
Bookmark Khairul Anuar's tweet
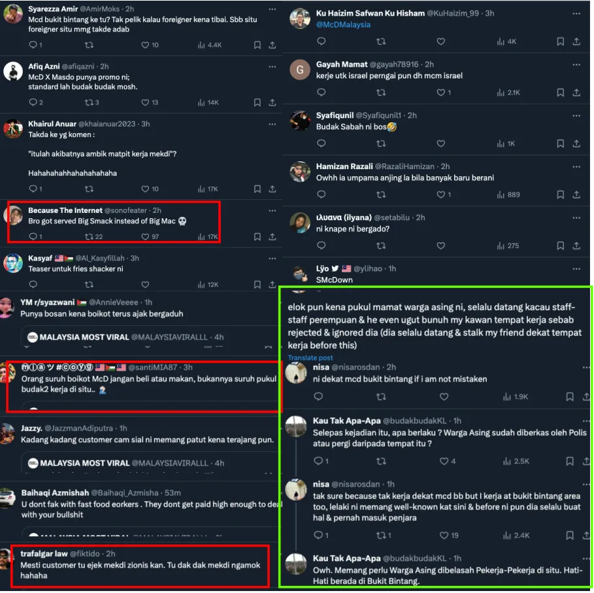[257, 189]
